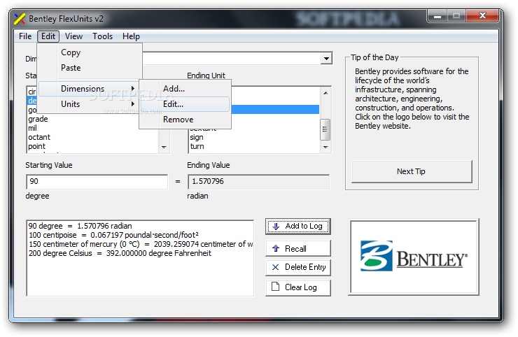Click the Ending Unit scrollbar thumb
This screenshot has width=518, height=337.
325,129
